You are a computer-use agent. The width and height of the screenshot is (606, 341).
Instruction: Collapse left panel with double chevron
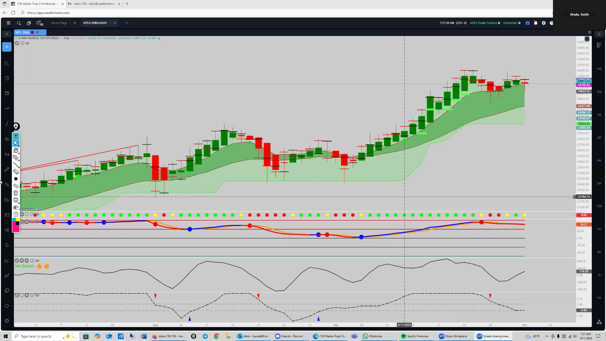tap(7, 34)
